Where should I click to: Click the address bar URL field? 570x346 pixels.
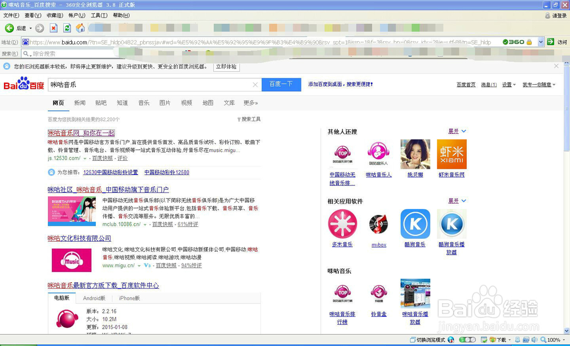[x=260, y=42]
